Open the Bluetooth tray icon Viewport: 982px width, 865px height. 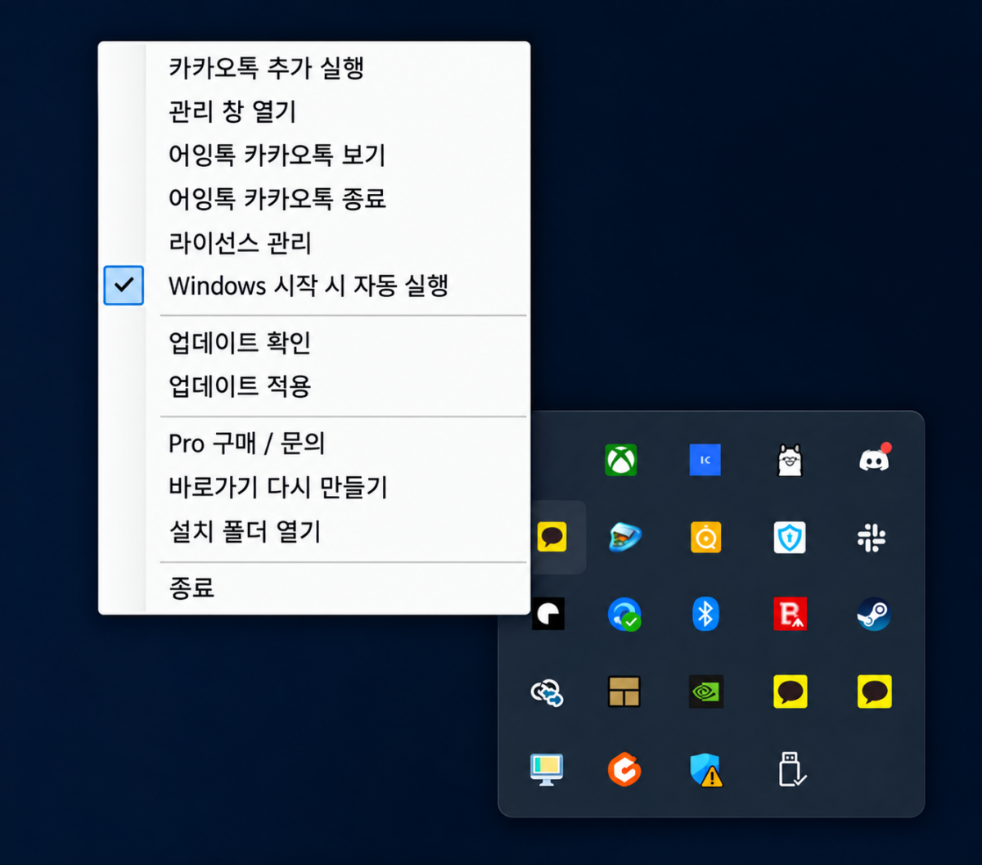705,614
